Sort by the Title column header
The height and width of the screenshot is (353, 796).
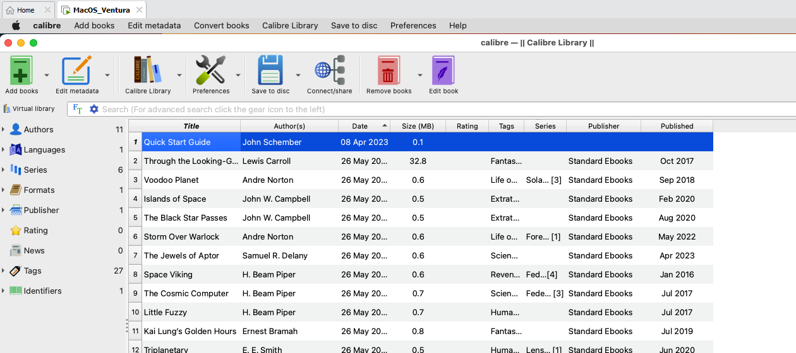(191, 126)
